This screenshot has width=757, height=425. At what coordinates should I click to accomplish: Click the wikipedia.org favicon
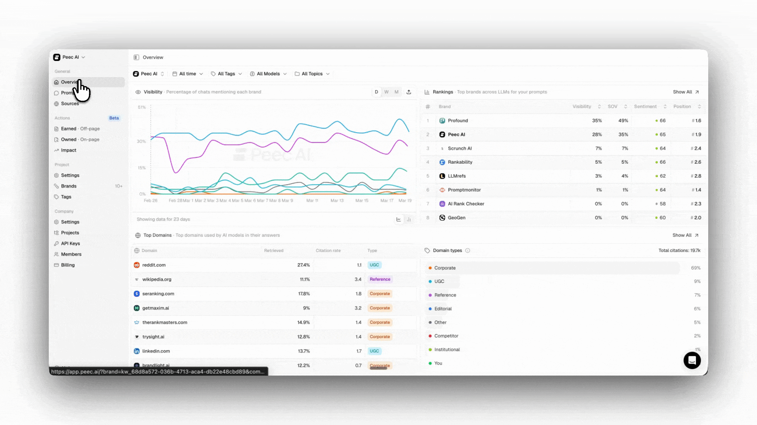137,279
